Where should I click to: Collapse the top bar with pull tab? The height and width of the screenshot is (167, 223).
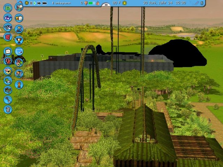[106, 5]
